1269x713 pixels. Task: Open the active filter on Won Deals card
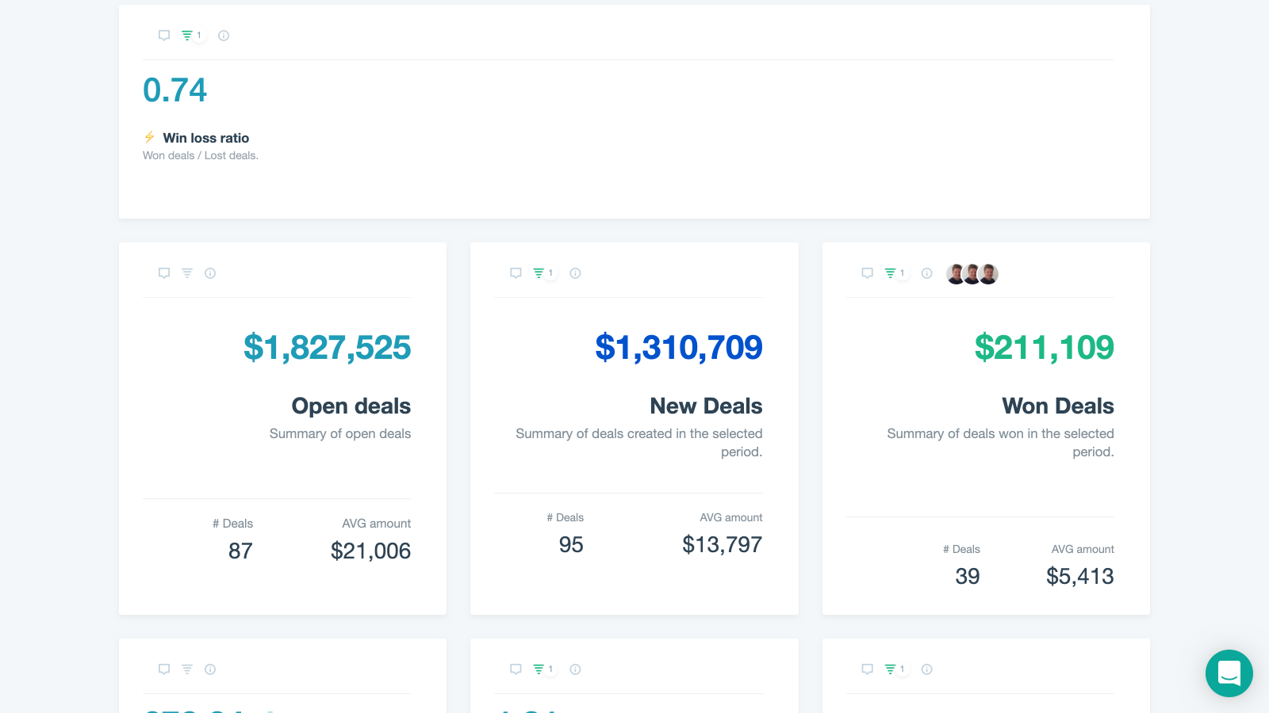click(891, 273)
